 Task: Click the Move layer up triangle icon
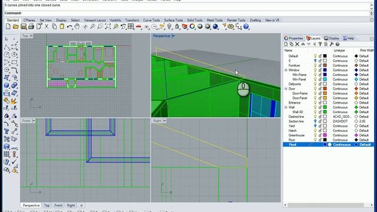click(303, 44)
